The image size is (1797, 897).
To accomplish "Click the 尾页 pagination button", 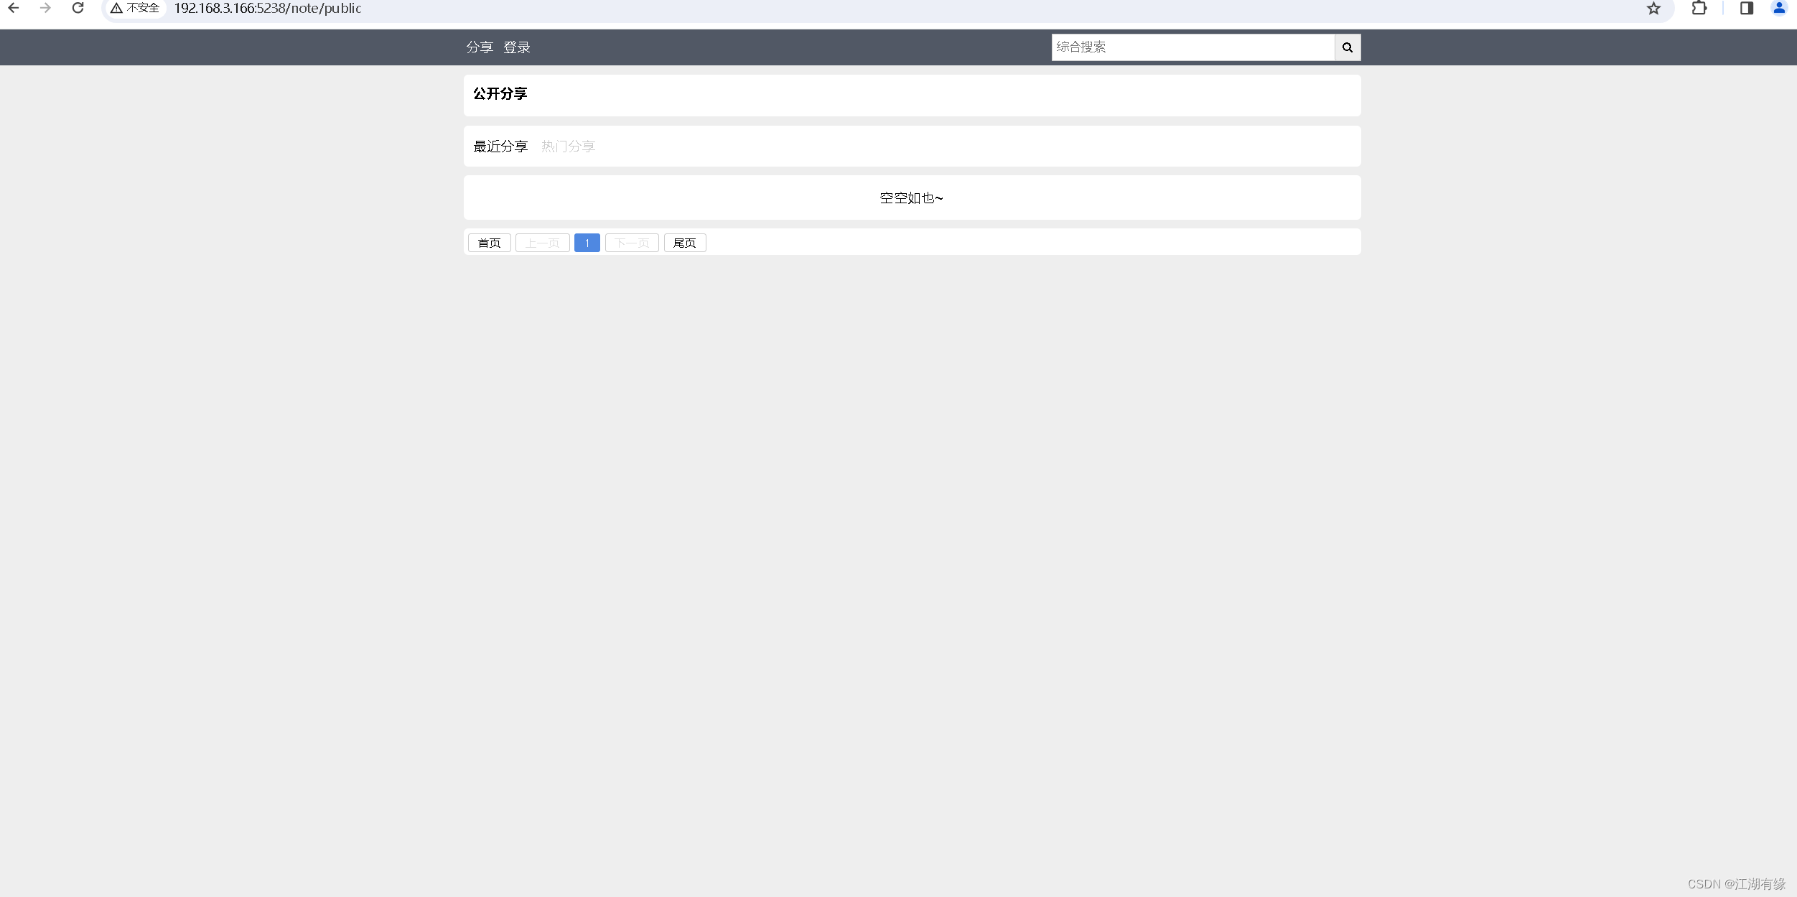I will [684, 242].
